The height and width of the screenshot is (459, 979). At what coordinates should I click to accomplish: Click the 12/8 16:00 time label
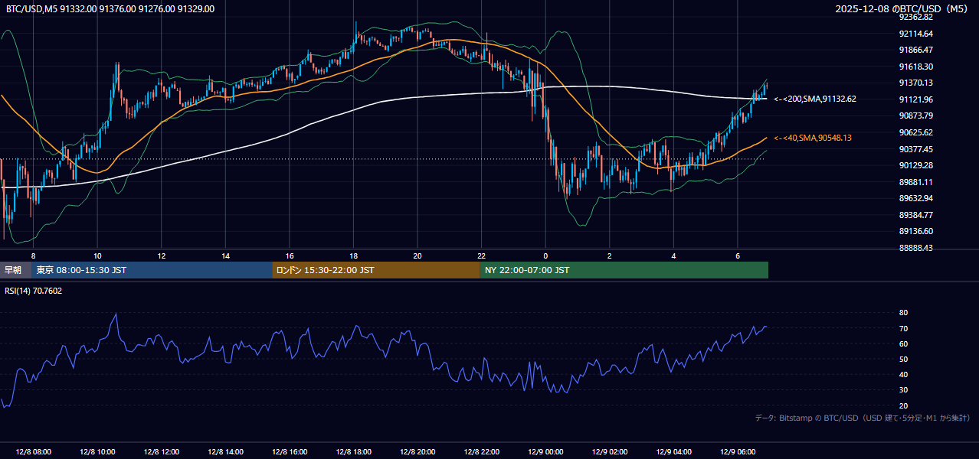coord(289,452)
